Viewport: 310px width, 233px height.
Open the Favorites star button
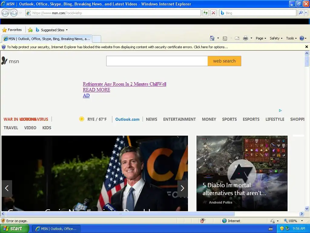point(12,30)
